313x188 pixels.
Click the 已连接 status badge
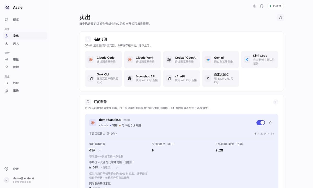pos(275,6)
